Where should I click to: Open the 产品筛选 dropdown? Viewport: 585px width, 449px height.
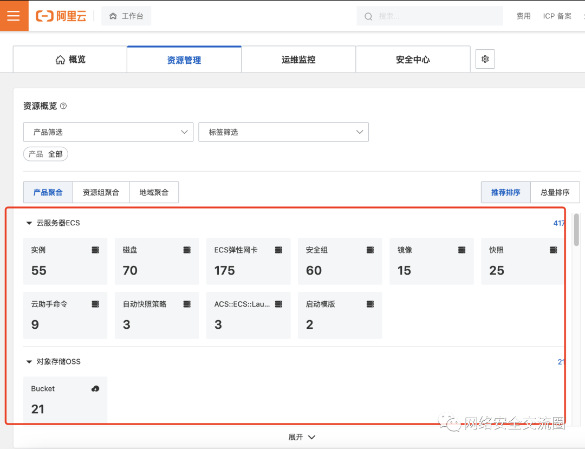click(x=108, y=132)
